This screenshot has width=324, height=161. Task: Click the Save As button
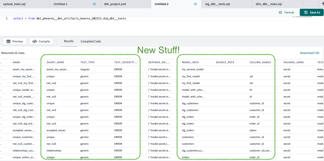[312, 12]
